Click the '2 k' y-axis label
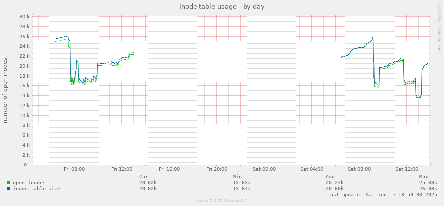444x206 pixels. point(25,155)
